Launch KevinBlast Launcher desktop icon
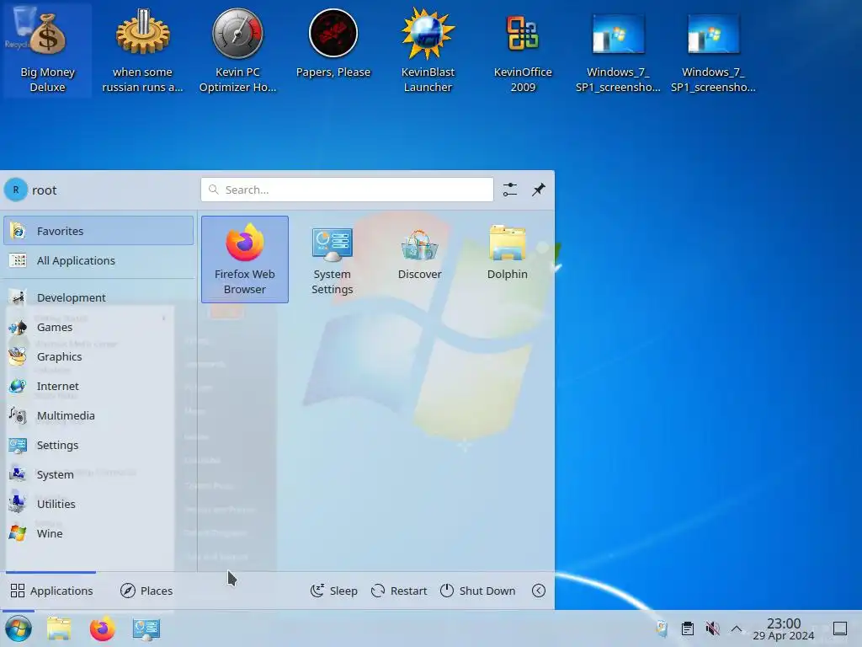This screenshot has height=647, width=862. [428, 51]
